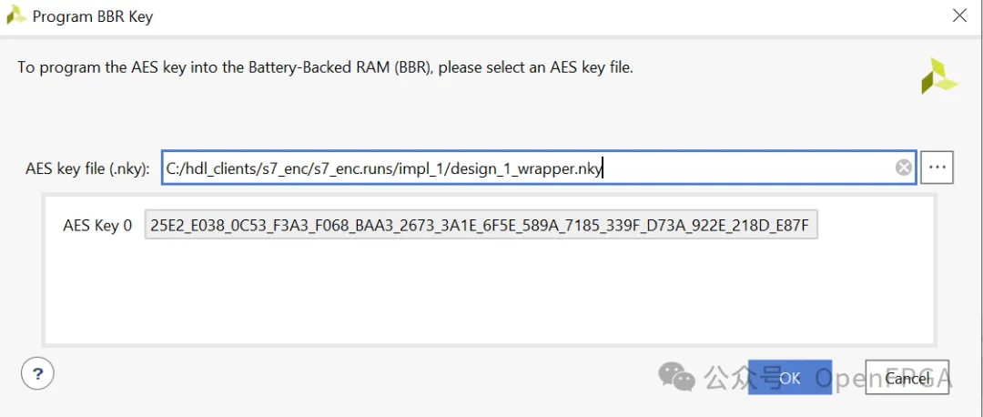Place cursor on 'design_1_wrapper.nky' filename
Image resolution: width=983 pixels, height=417 pixels.
click(x=526, y=168)
